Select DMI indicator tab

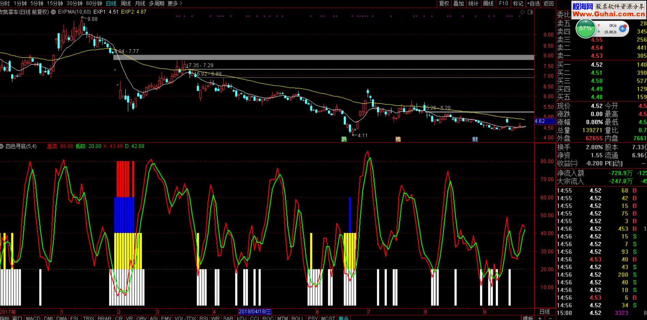tap(48, 318)
